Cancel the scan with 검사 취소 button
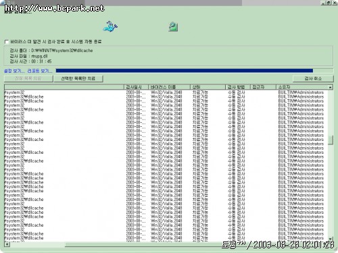 pos(313,78)
